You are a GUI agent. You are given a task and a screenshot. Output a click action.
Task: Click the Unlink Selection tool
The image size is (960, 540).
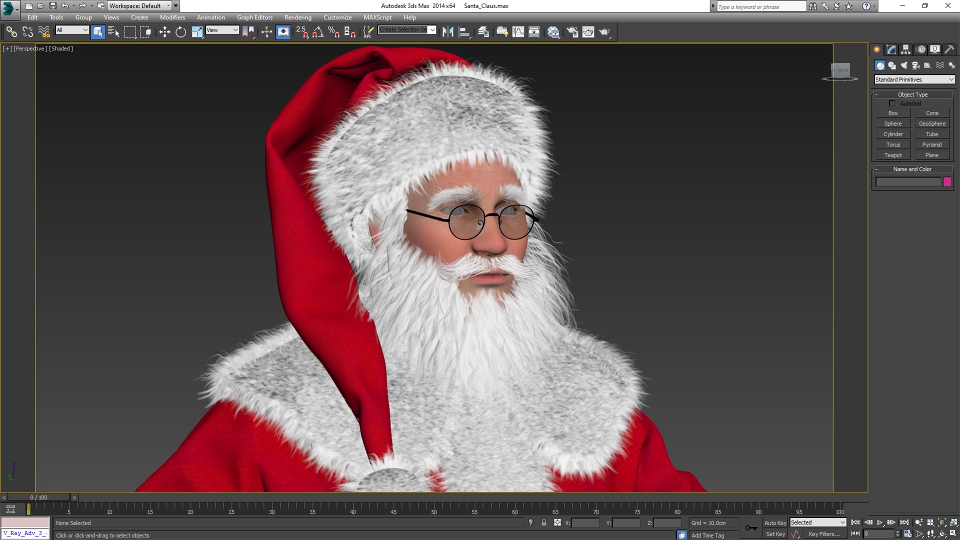(27, 32)
